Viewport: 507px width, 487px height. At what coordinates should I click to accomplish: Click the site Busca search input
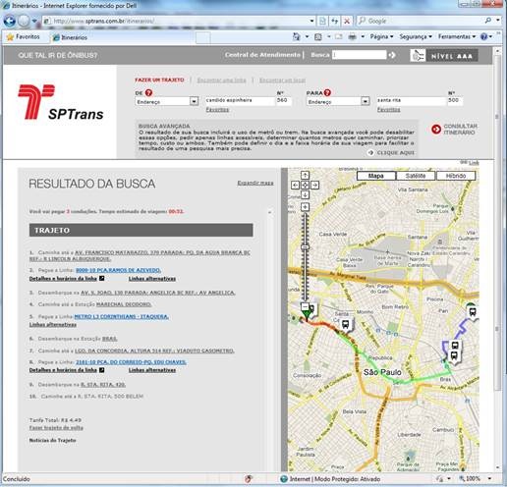(x=360, y=55)
